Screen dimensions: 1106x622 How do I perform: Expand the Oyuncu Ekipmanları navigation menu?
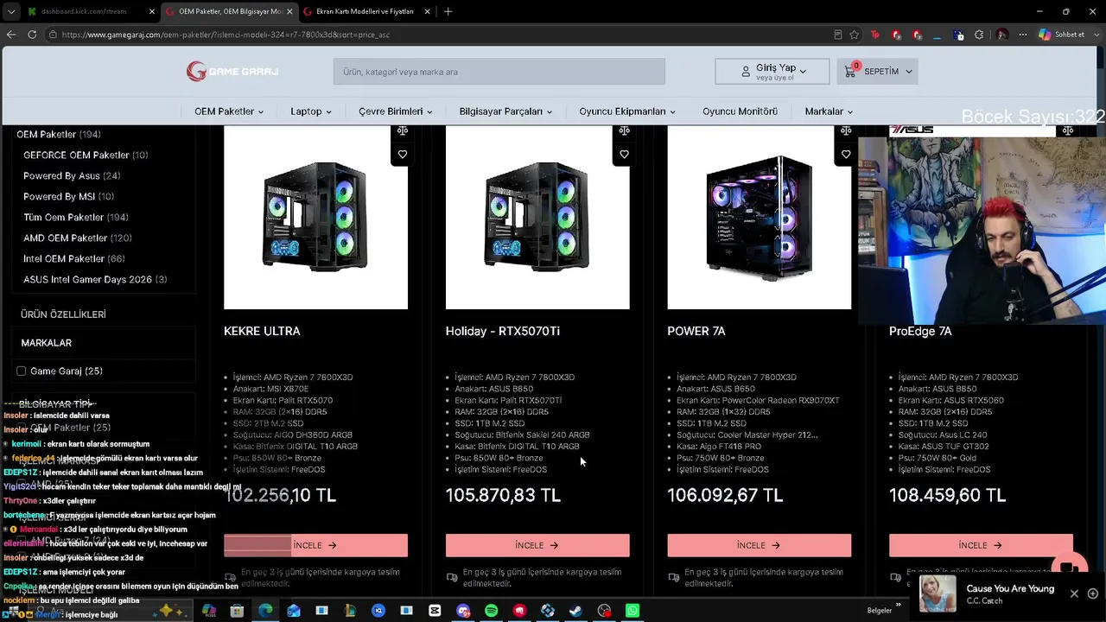point(628,111)
